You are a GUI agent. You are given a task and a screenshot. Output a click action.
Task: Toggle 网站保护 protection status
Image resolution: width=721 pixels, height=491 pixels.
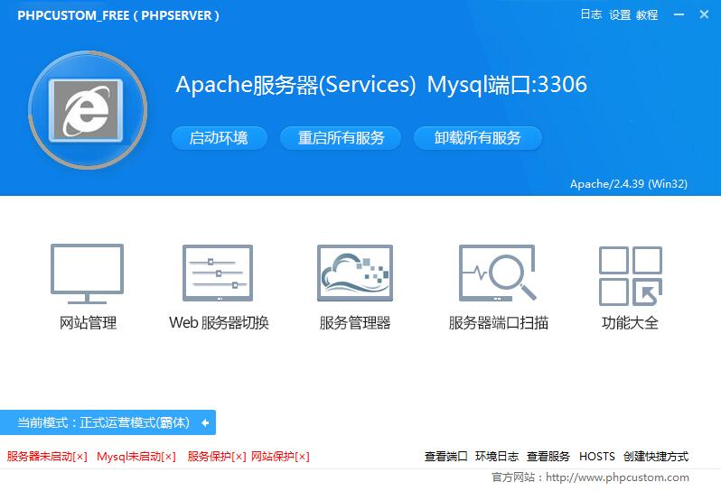[280, 457]
